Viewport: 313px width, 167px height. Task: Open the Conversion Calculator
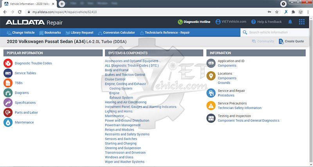pos(116,32)
